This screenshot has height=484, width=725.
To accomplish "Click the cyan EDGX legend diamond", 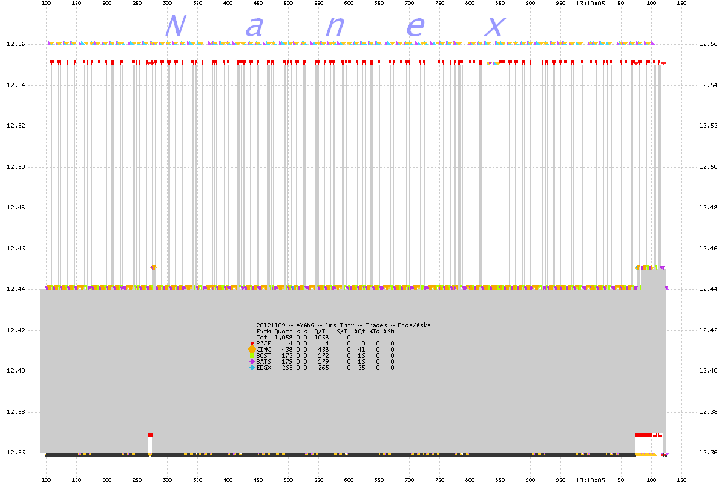I will point(252,367).
